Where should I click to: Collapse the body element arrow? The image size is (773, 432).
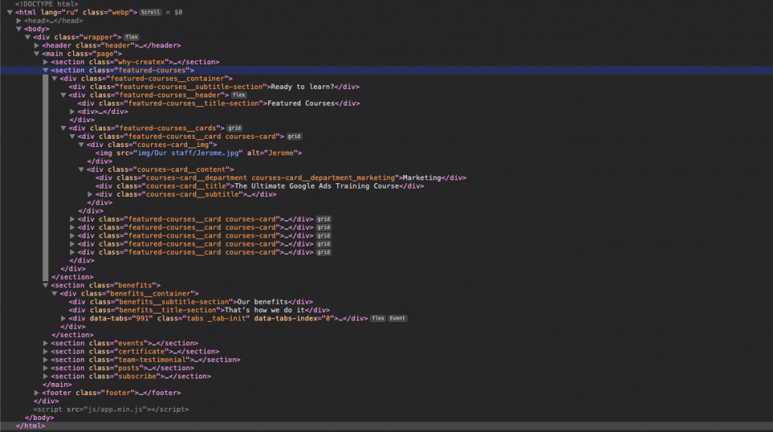tap(19, 29)
